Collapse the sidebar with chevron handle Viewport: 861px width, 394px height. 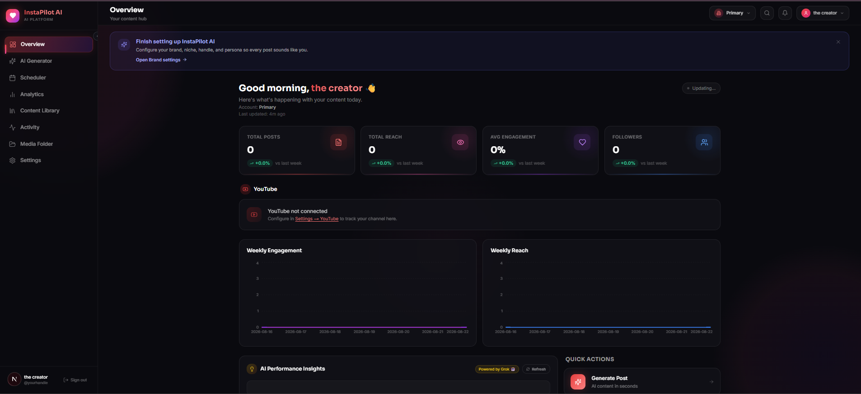(x=96, y=36)
